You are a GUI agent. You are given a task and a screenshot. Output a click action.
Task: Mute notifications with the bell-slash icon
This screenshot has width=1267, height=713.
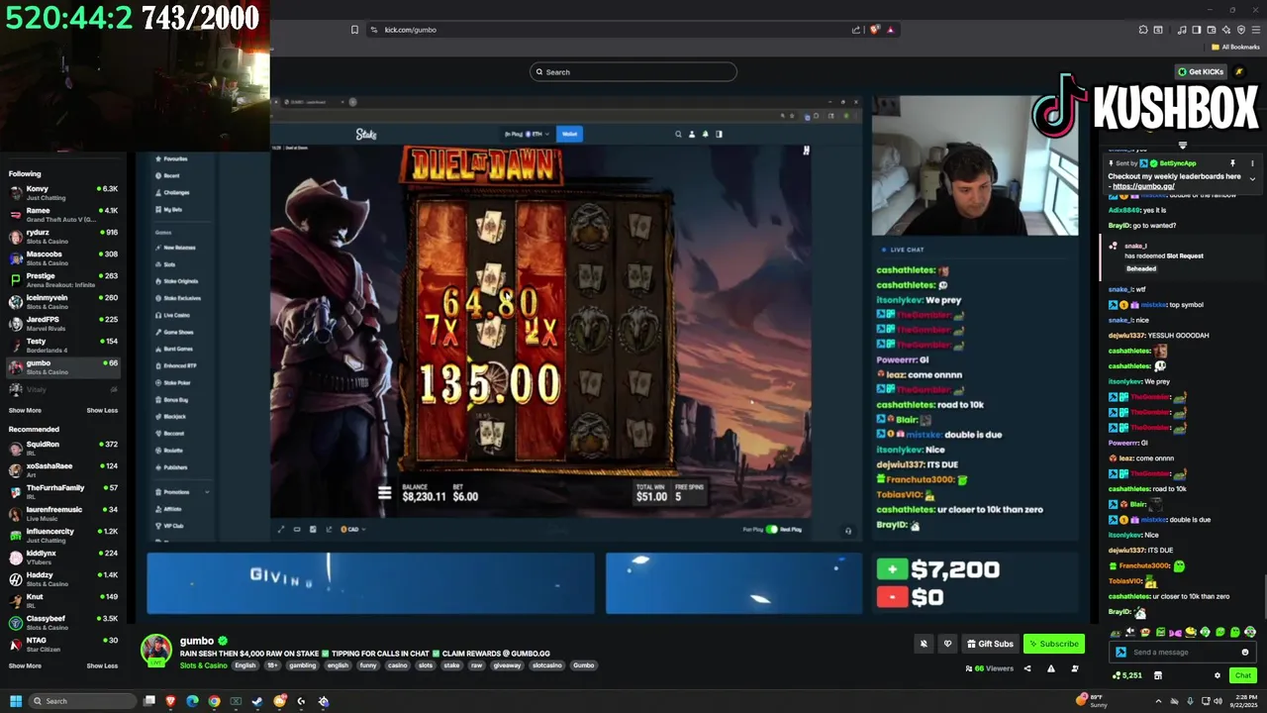click(x=924, y=644)
